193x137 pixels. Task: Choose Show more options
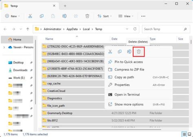129,104
